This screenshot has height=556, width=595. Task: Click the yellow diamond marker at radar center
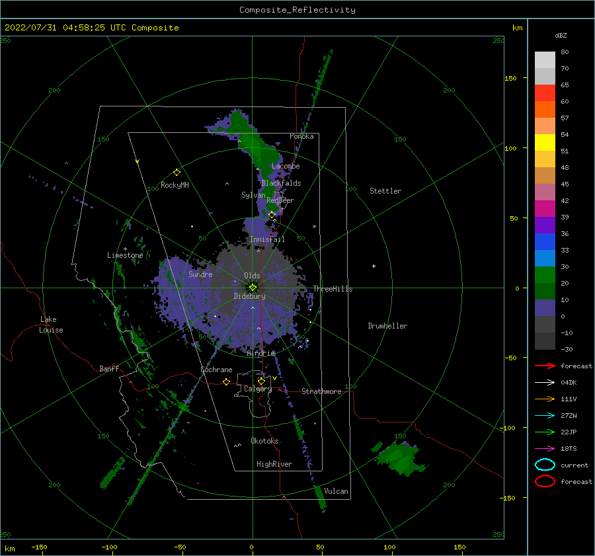click(x=253, y=288)
